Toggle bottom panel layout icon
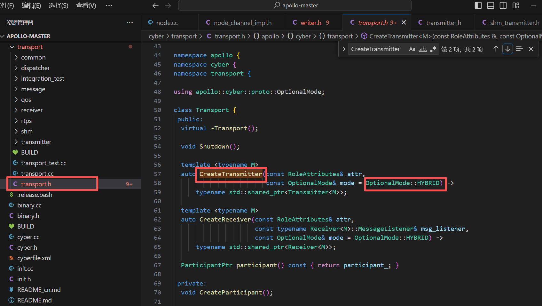Screen dimensions: 542x306 (491, 5)
